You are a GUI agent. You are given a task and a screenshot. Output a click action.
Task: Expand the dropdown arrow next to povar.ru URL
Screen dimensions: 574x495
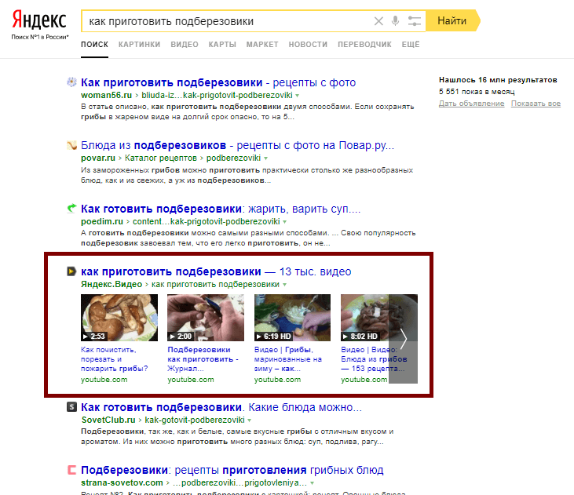[265, 158]
